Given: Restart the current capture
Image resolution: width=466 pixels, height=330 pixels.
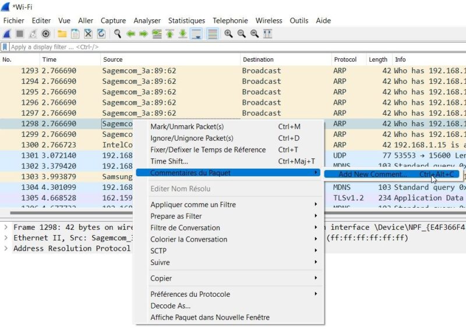Looking at the screenshot, I should point(33,34).
